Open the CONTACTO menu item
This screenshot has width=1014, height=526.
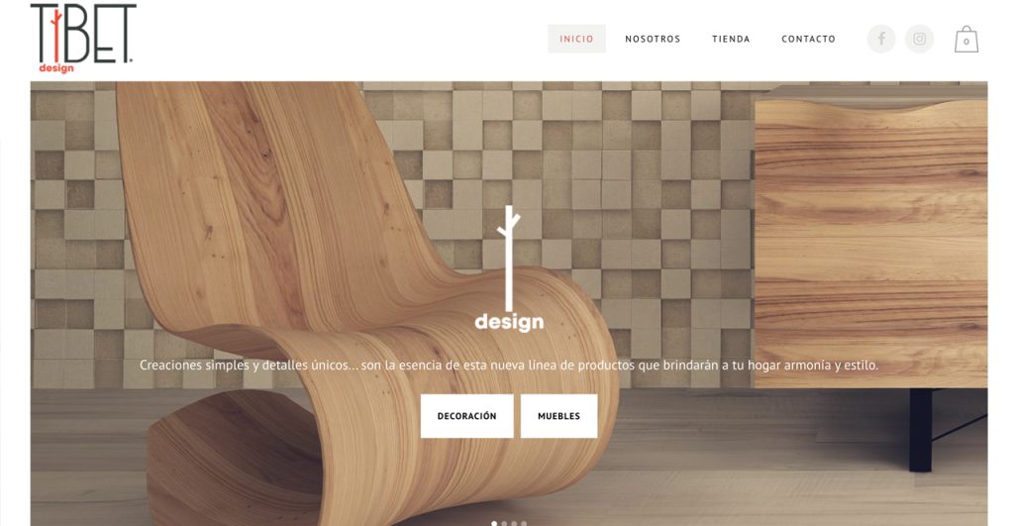[x=808, y=39]
